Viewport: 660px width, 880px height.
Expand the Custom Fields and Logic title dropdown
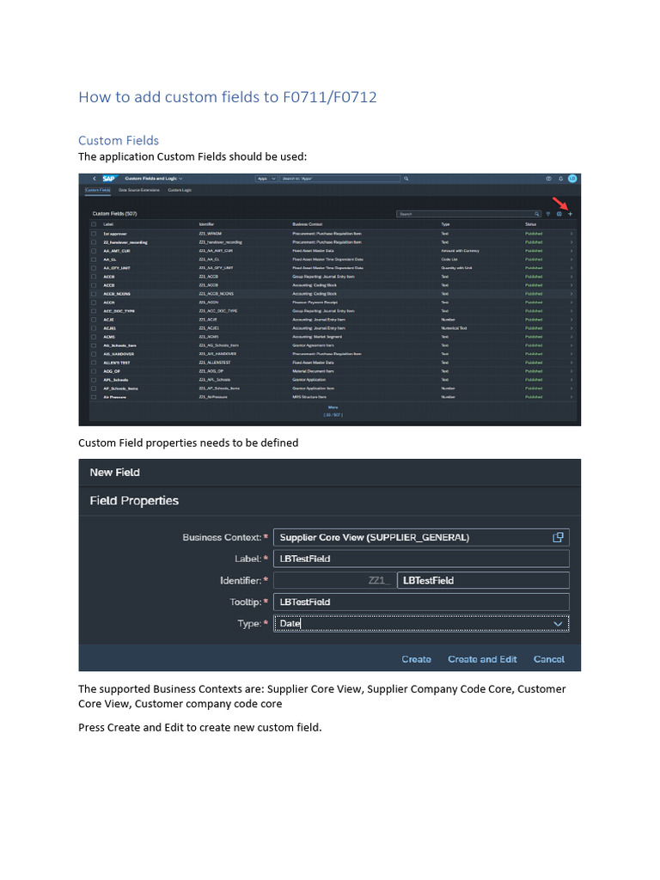(x=180, y=179)
